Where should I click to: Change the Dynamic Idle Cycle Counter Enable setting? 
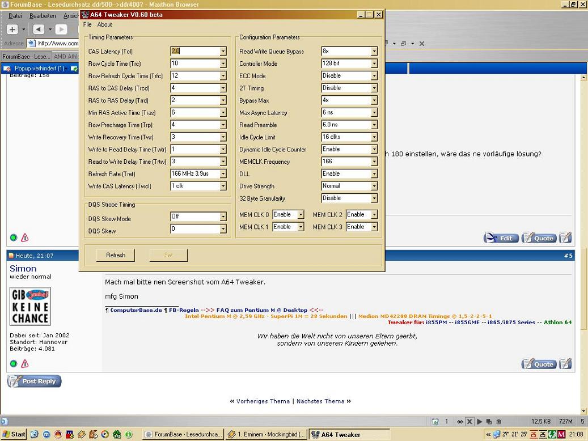349,149
